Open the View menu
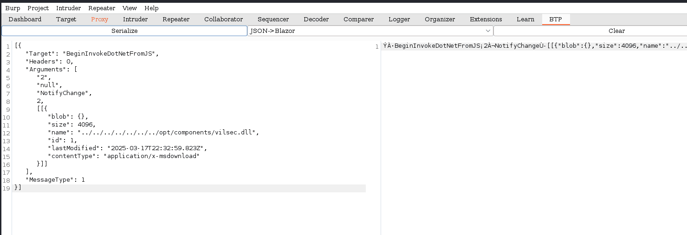The width and height of the screenshot is (687, 235). [130, 8]
